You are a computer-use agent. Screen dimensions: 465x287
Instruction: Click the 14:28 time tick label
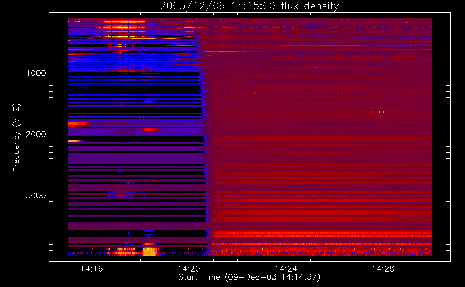pos(383,269)
